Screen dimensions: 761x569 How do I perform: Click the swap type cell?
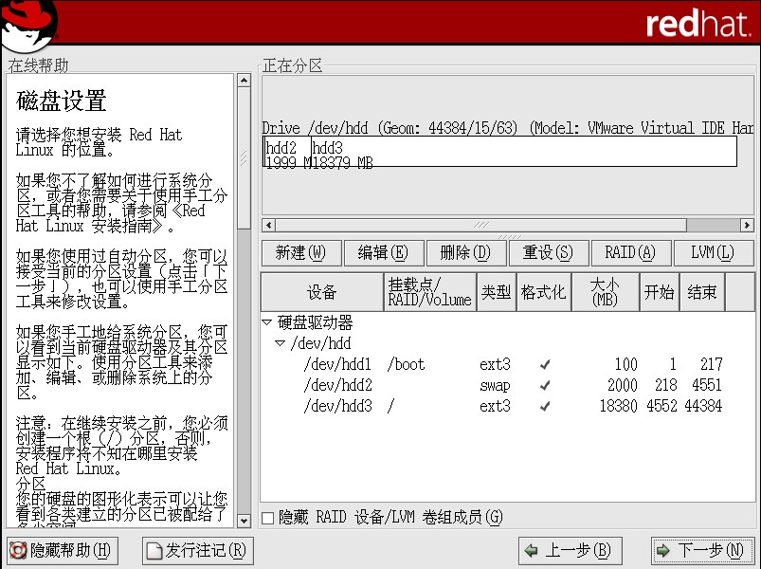click(x=495, y=385)
